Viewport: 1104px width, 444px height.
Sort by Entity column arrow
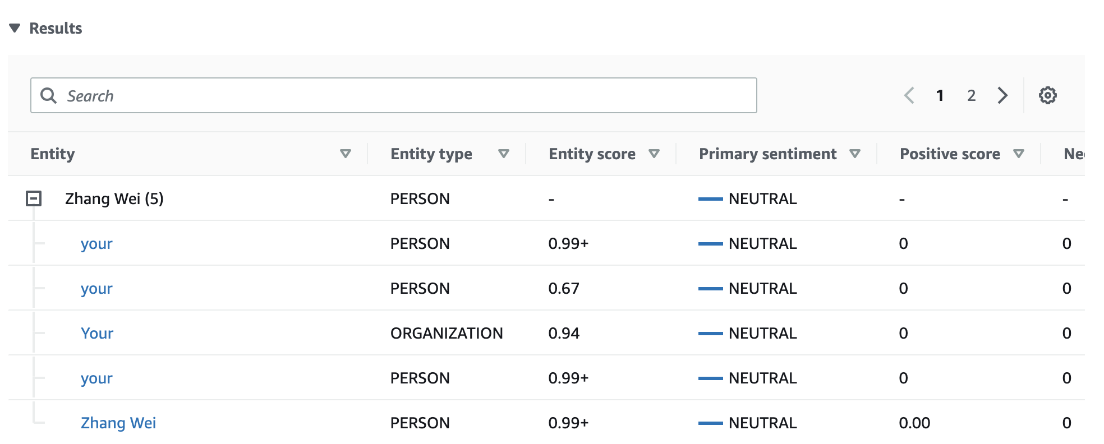(346, 154)
